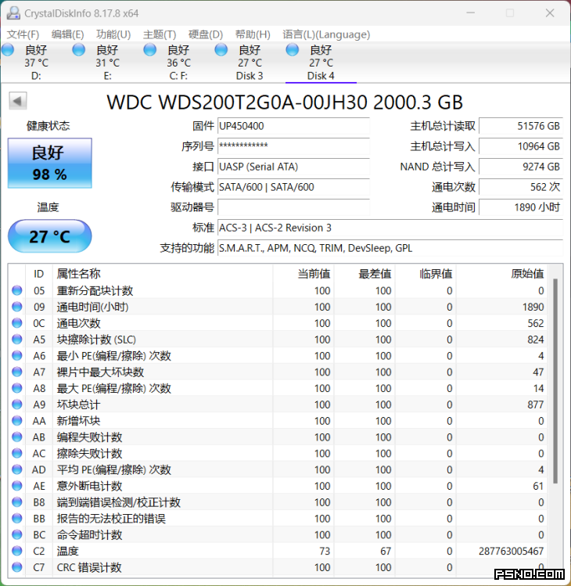571x586 pixels.
Task: Click the masked serial number field
Action: [294, 146]
